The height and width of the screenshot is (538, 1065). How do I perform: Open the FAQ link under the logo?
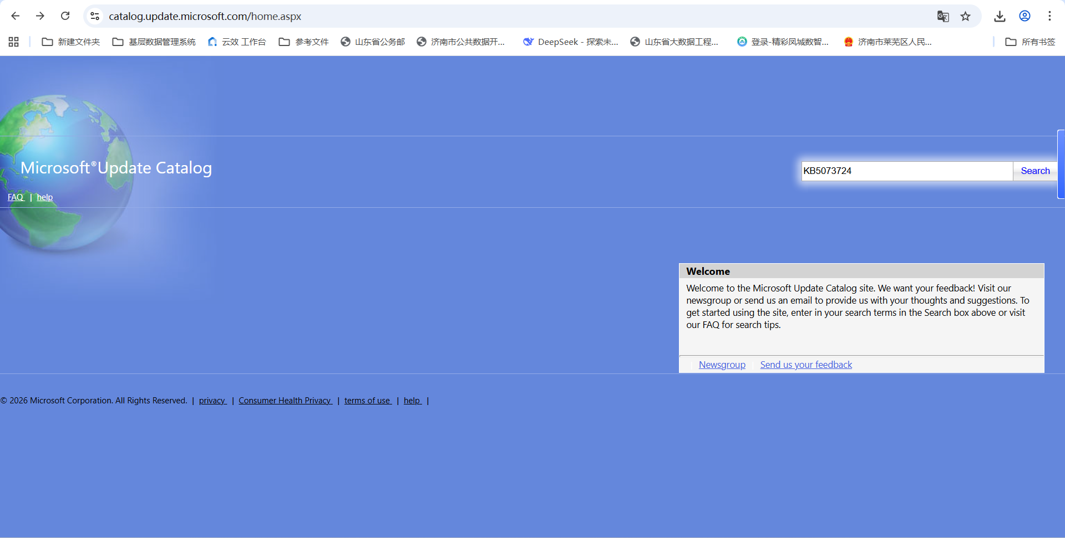16,197
